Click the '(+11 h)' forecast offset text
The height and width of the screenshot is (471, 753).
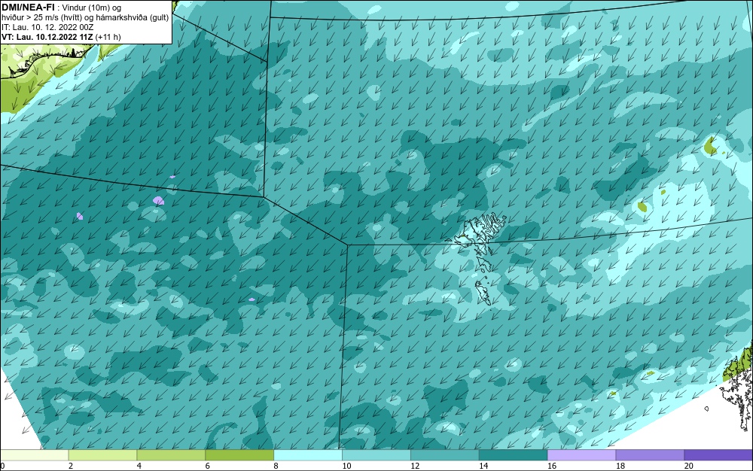pyautogui.click(x=108, y=37)
